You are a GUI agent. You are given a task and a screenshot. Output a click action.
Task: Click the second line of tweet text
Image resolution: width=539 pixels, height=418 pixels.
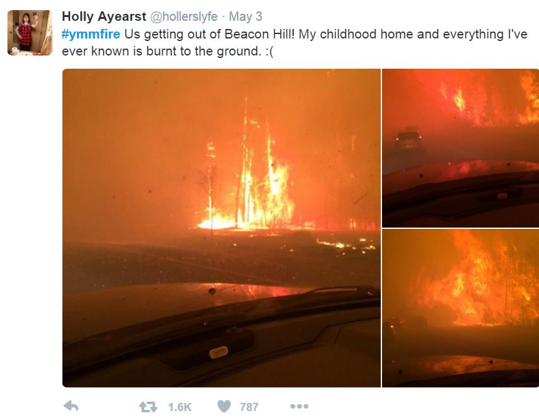(x=168, y=51)
